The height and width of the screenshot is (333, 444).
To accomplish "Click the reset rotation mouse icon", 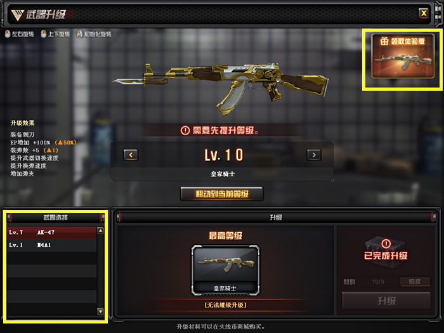I will tap(79, 34).
